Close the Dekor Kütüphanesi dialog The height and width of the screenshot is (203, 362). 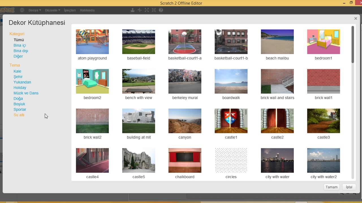(x=356, y=18)
